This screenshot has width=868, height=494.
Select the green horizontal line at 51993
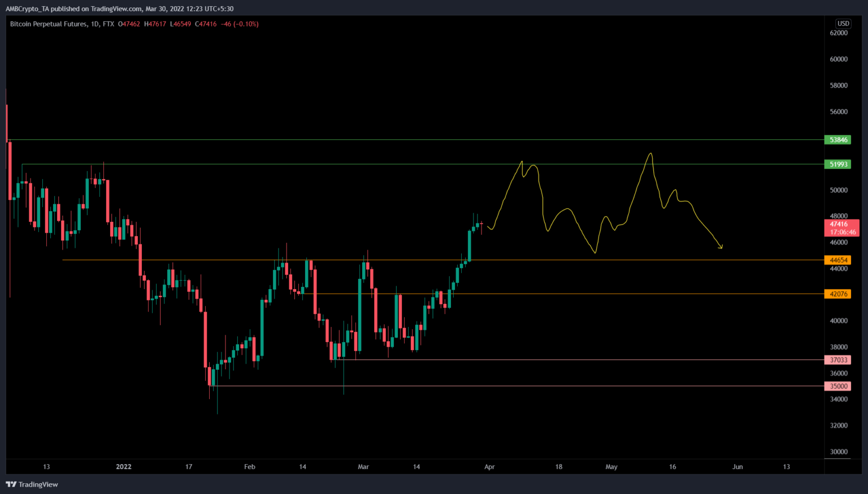click(x=396, y=164)
